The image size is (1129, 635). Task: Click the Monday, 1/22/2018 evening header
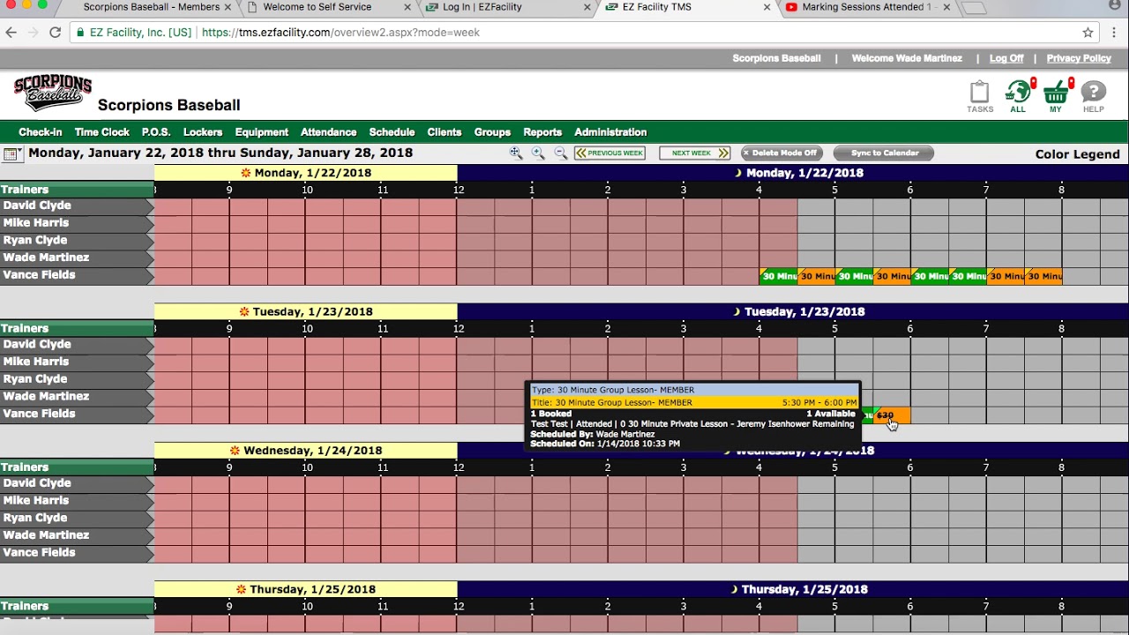(793, 173)
